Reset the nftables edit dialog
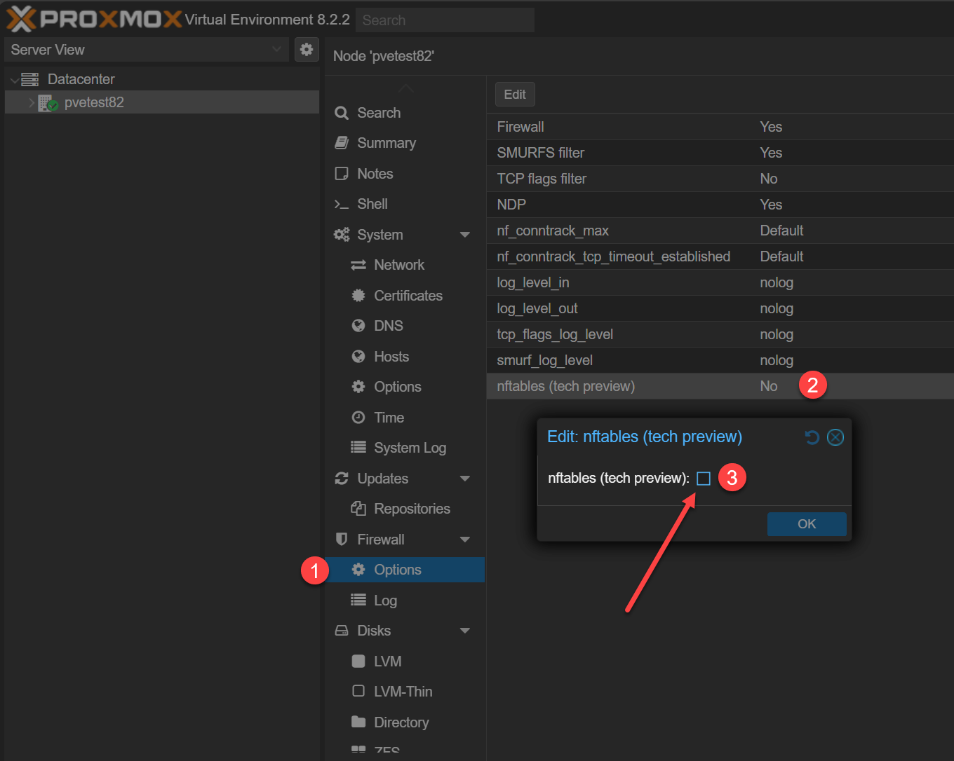The height and width of the screenshot is (761, 954). (x=812, y=437)
